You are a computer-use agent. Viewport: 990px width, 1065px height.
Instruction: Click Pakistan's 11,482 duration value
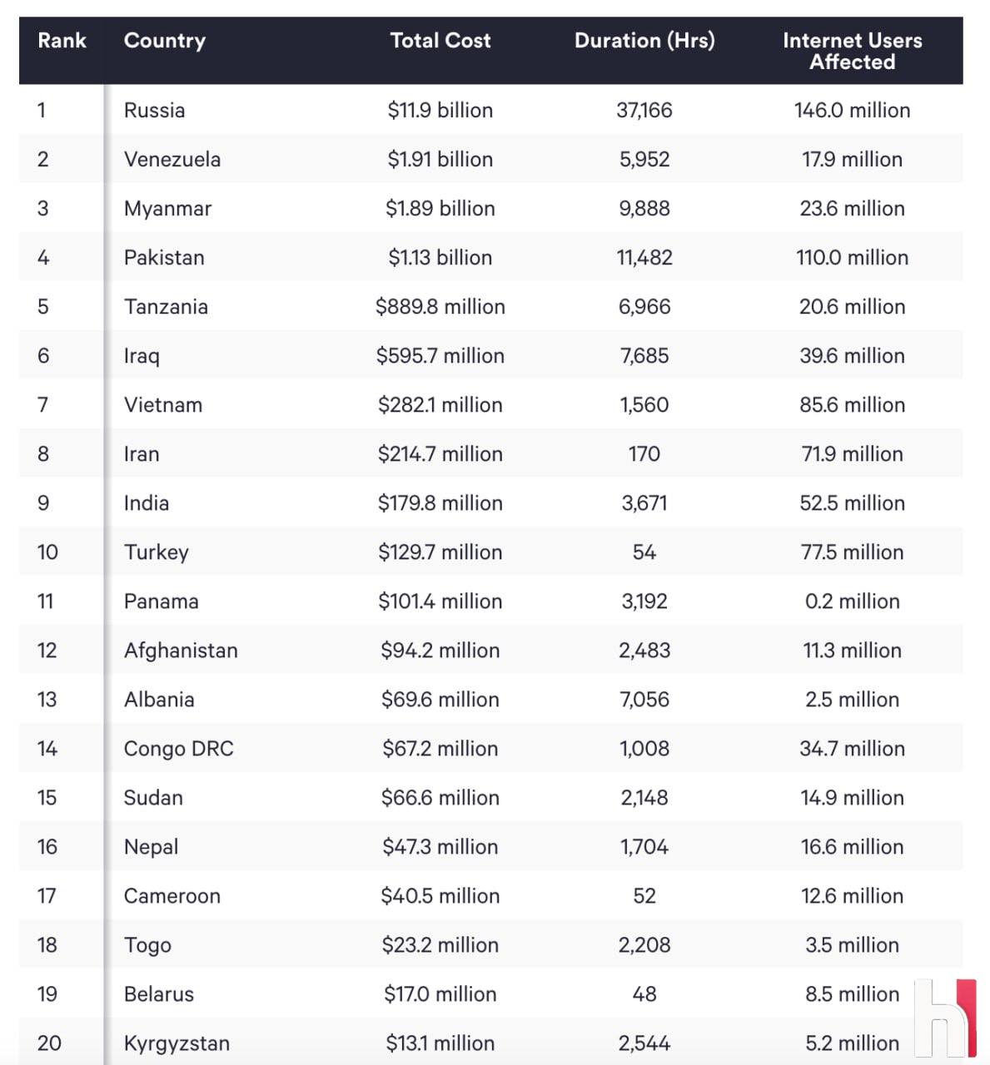[644, 258]
